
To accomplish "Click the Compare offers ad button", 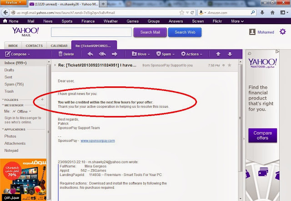I will [x=263, y=136].
